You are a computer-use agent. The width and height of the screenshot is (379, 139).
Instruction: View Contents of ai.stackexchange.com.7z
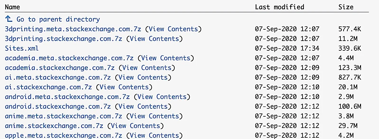(x=124, y=87)
